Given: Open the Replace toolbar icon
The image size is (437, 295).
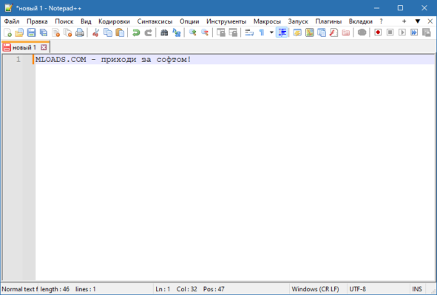Looking at the screenshot, I should coord(177,32).
